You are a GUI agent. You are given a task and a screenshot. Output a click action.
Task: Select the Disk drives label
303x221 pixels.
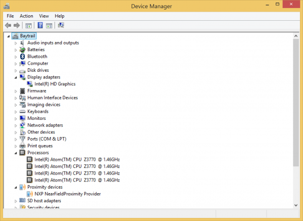pos(38,70)
